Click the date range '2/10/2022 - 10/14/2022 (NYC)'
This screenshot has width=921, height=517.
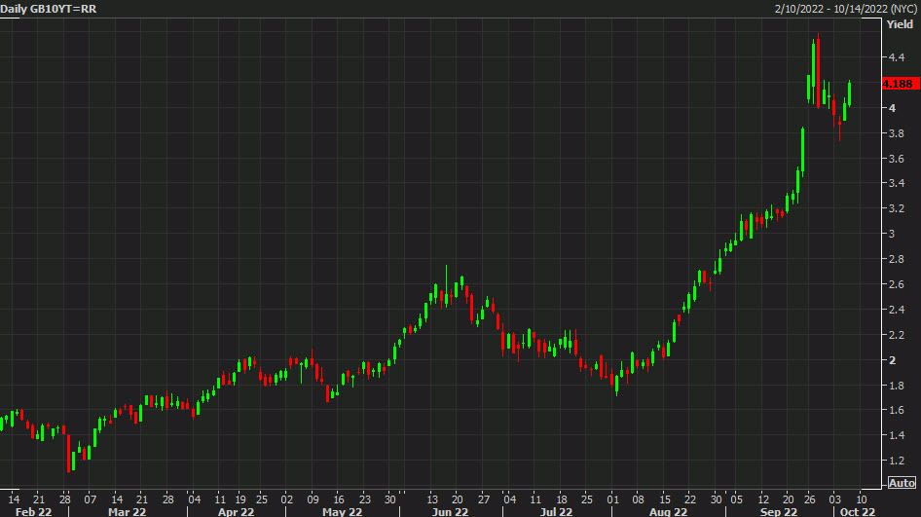tap(846, 9)
